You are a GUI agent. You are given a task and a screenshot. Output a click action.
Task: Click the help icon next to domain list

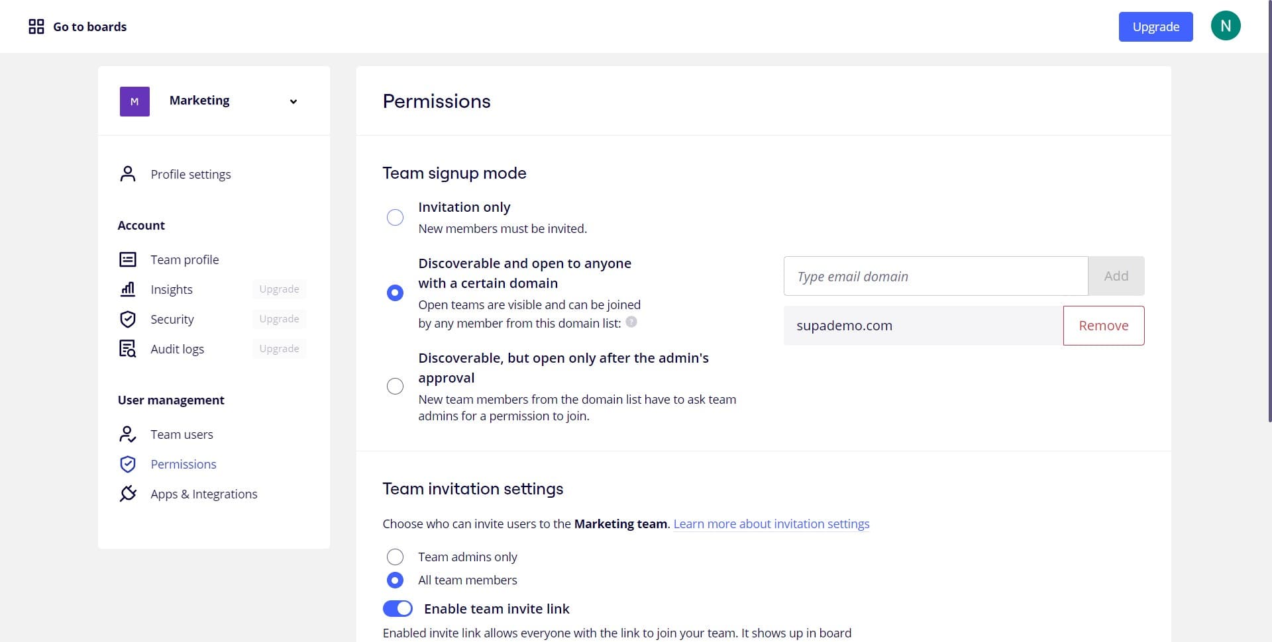[x=631, y=322]
